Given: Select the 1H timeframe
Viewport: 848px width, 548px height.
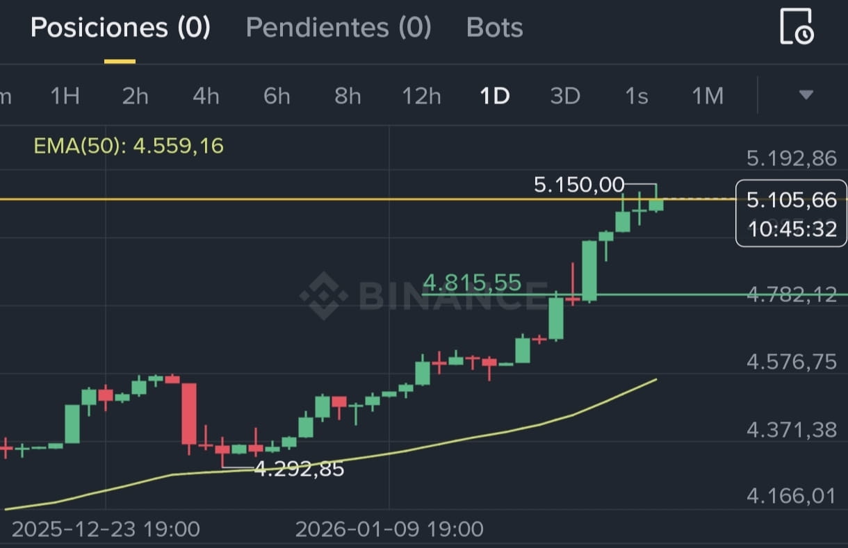Looking at the screenshot, I should 65,96.
